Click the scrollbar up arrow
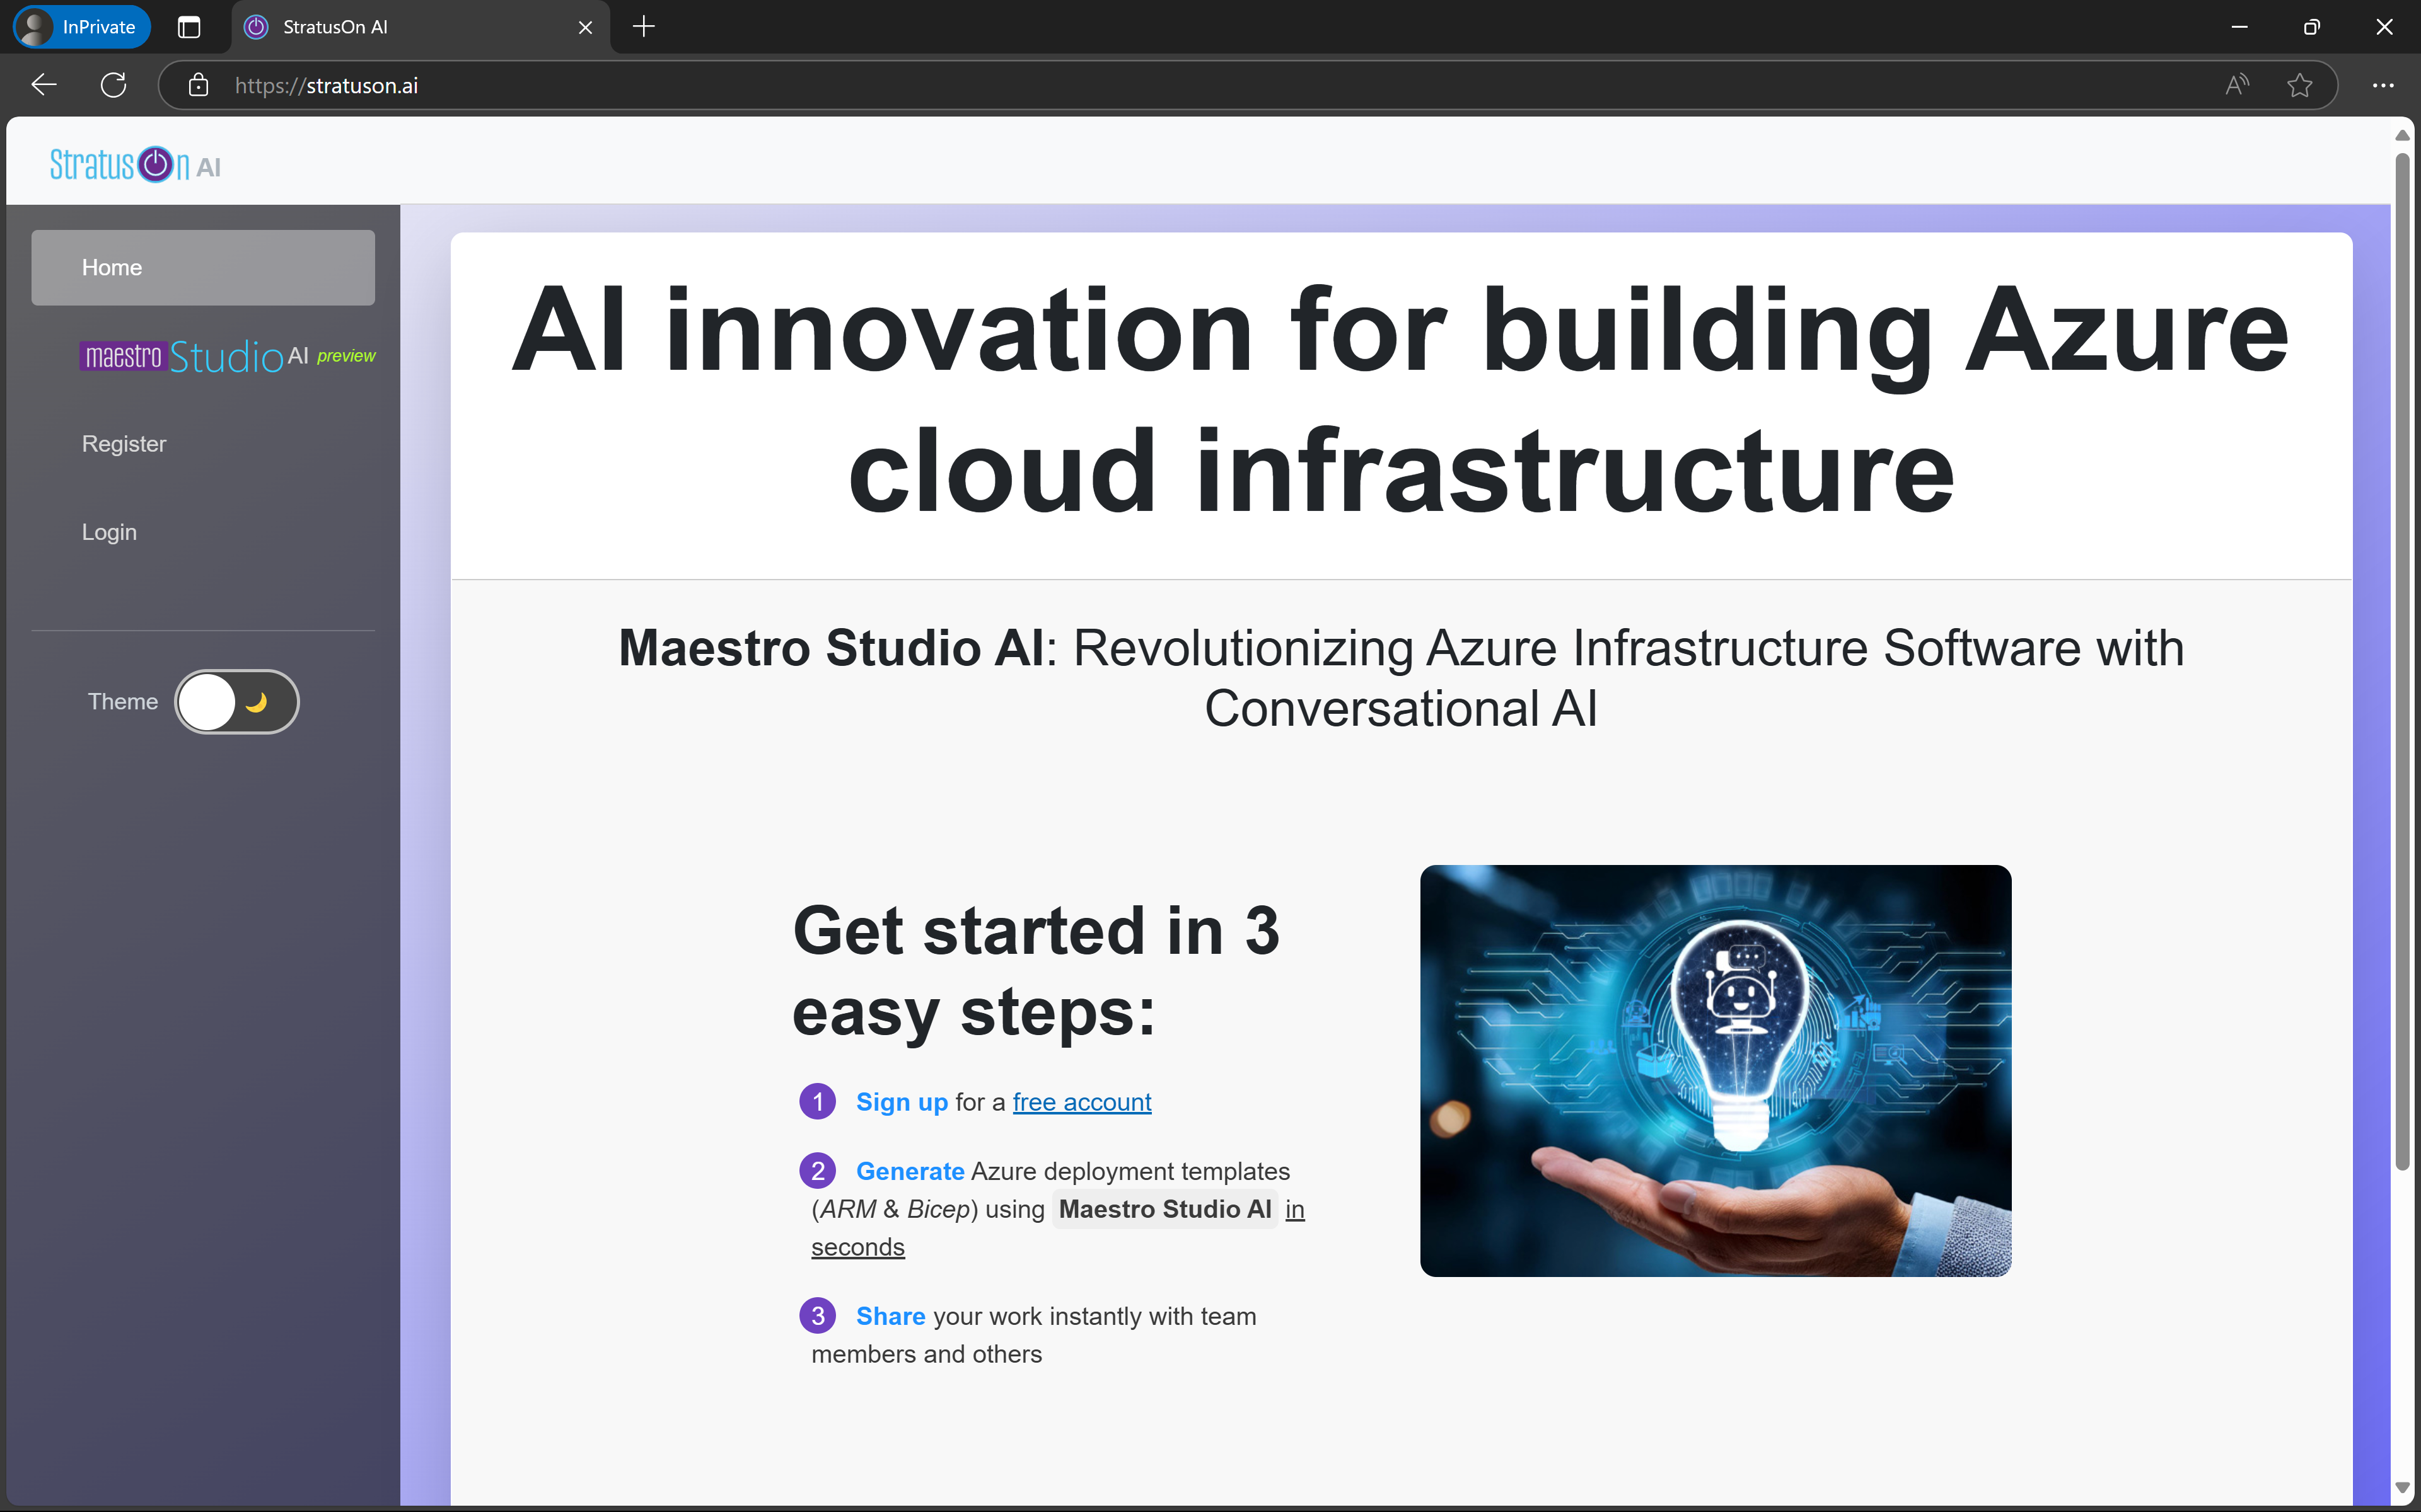The width and height of the screenshot is (2421, 1512). tap(2402, 135)
